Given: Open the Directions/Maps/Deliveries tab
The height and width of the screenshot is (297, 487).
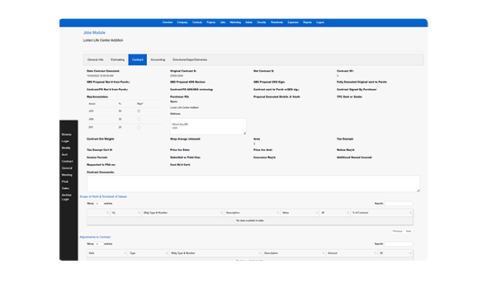Looking at the screenshot, I should (190, 59).
